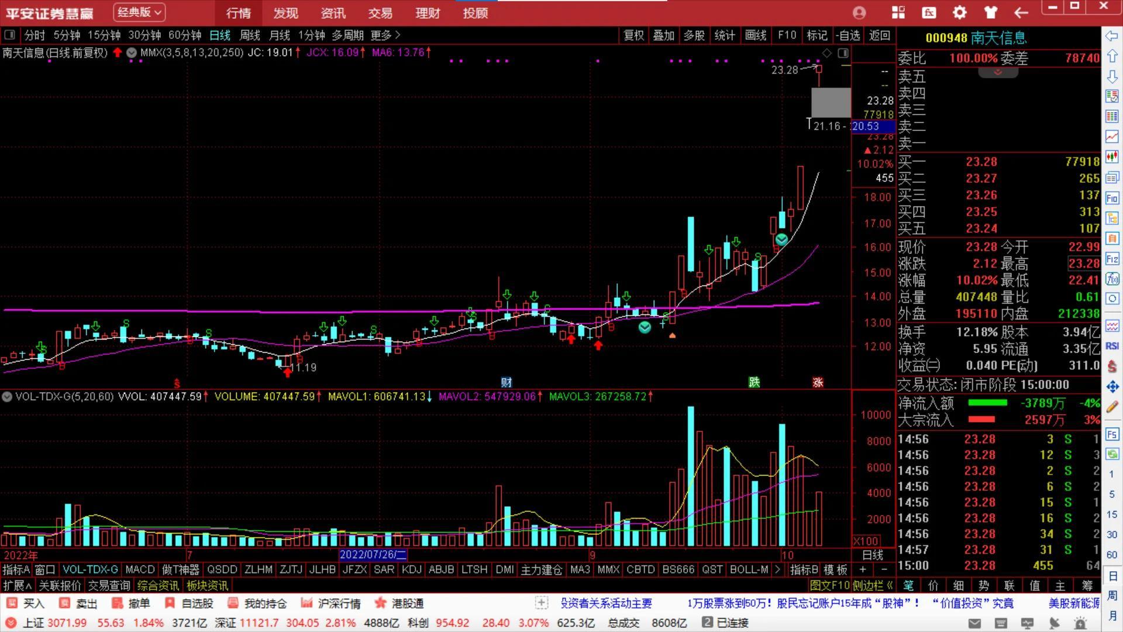
Task: Toggle the VOL-TDX-G indicator circle arrow
Action: pos(7,397)
